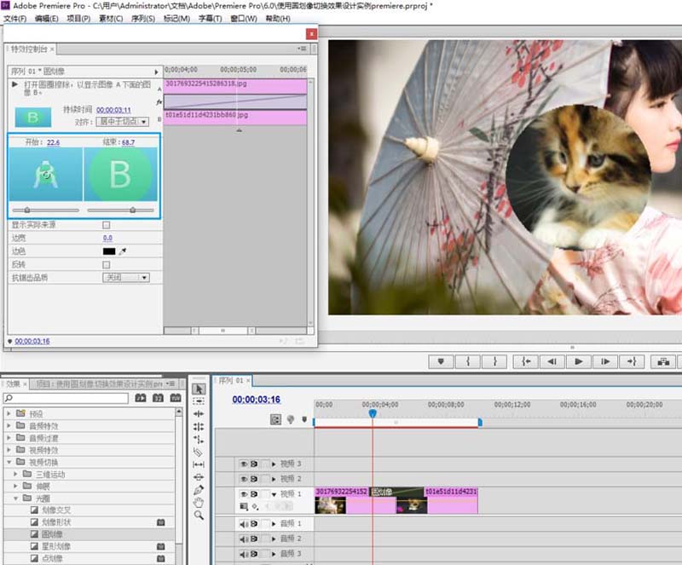Select the Selection arrow tool
Viewport: 682px width, 565px height.
pyautogui.click(x=199, y=389)
